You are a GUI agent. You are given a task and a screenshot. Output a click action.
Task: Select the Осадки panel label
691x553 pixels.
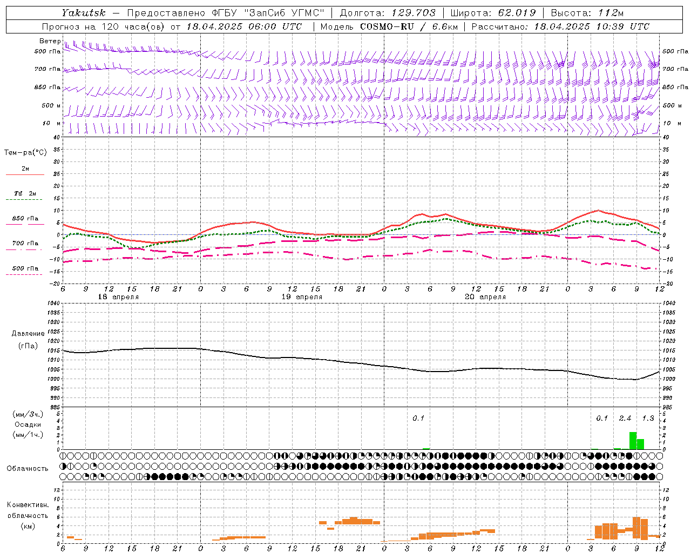[28, 424]
